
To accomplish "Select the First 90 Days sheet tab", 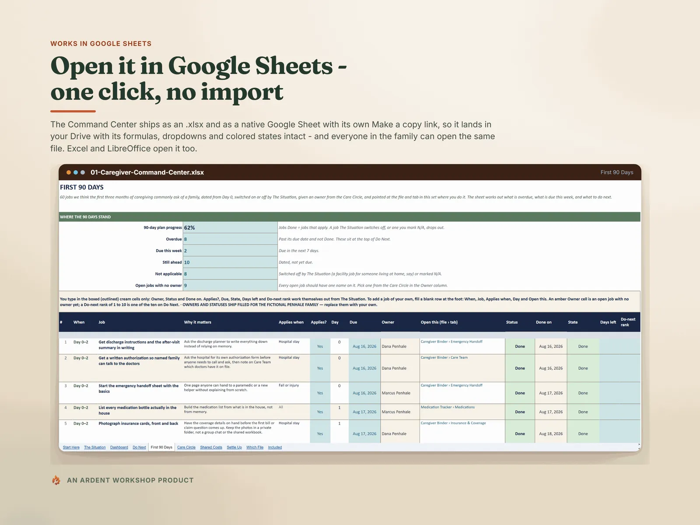I will 161,447.
